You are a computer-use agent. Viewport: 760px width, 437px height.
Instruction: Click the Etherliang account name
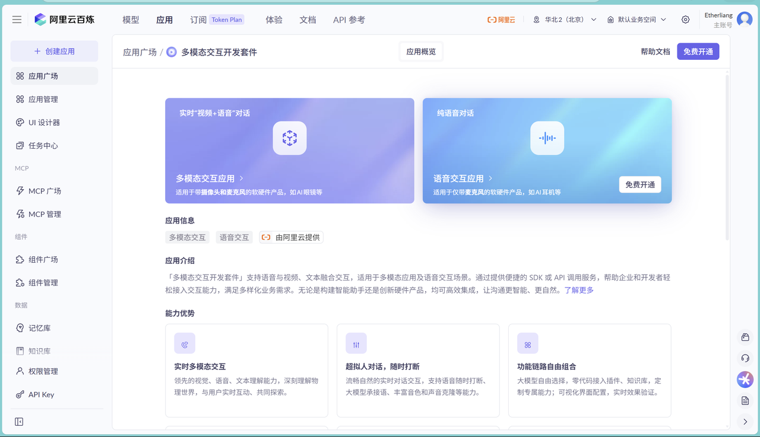point(718,15)
